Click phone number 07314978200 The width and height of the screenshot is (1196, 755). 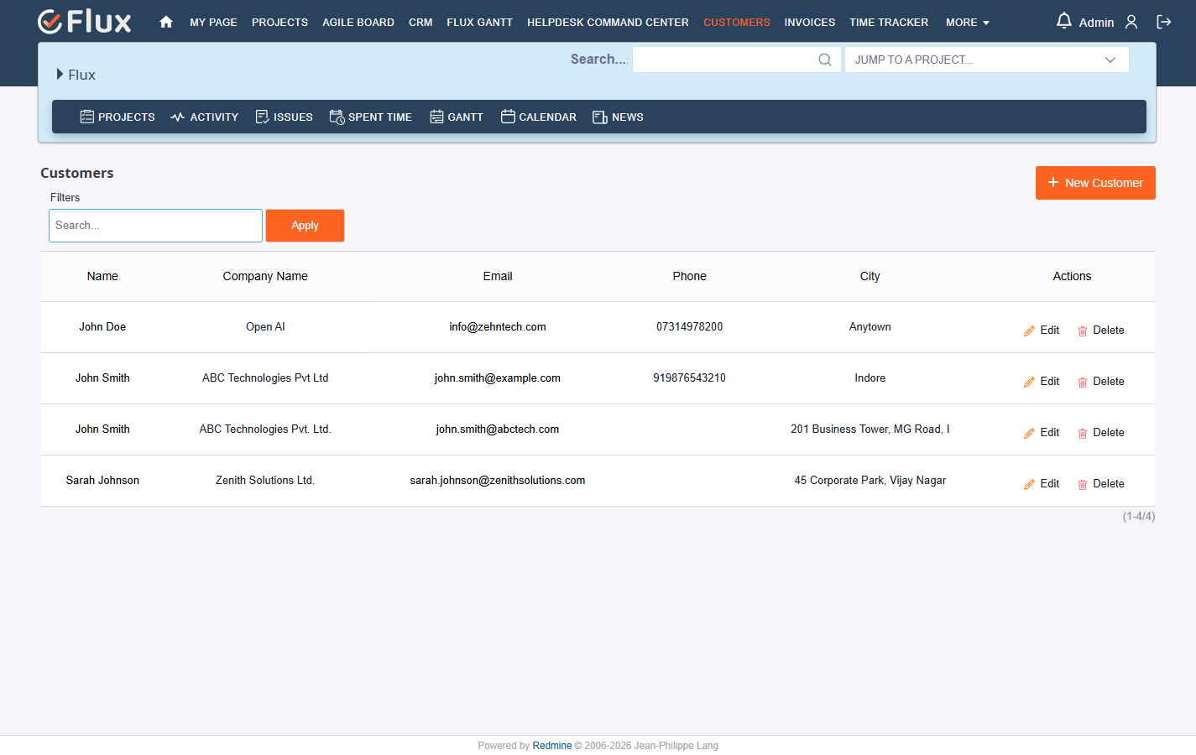pos(689,327)
